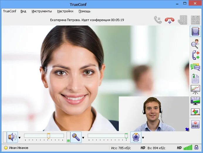Click the HD label beside signal bars
Viewport: 203px width, 153px height.
pyautogui.click(x=179, y=148)
